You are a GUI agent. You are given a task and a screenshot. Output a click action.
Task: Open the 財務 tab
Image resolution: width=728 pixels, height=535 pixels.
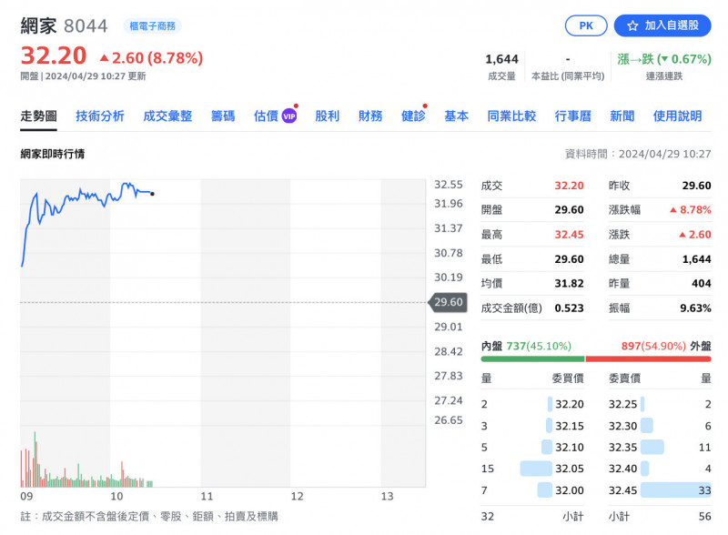click(x=370, y=116)
